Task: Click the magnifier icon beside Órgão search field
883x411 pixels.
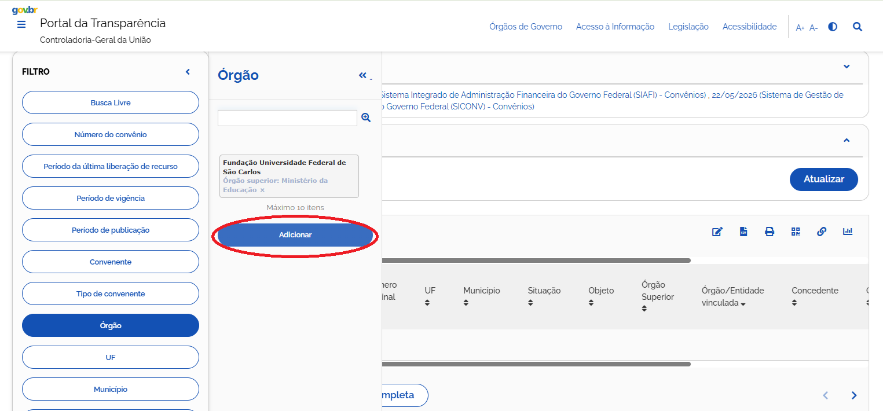Action: pyautogui.click(x=366, y=118)
